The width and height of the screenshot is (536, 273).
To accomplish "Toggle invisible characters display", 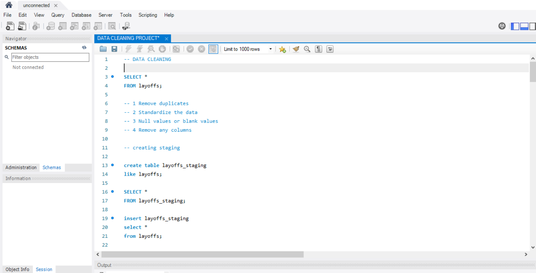I will pyautogui.click(x=318, y=49).
